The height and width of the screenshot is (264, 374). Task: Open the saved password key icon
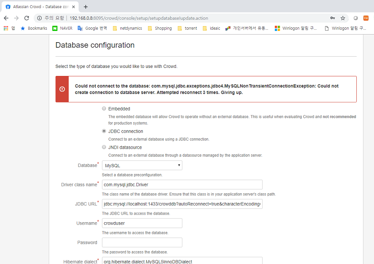point(333,18)
